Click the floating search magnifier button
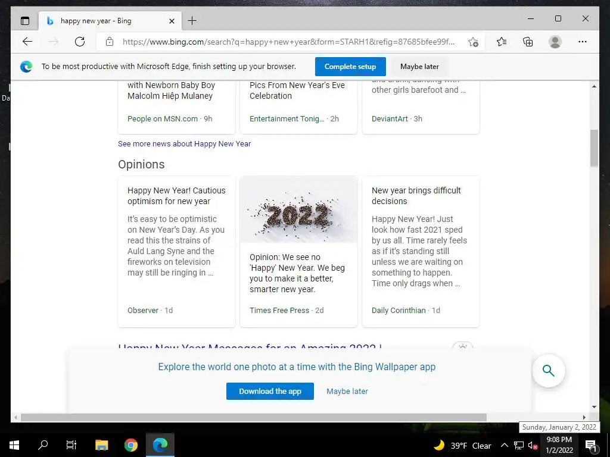The height and width of the screenshot is (457, 610). (549, 371)
